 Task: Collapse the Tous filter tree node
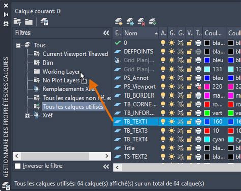click(18, 45)
